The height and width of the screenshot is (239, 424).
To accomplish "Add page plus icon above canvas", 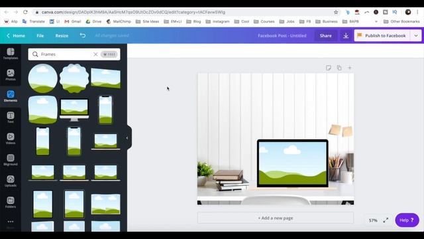I will click(350, 68).
